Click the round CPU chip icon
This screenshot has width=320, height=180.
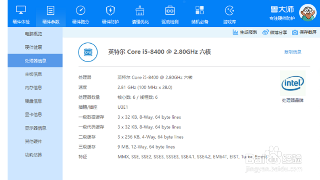(88, 52)
